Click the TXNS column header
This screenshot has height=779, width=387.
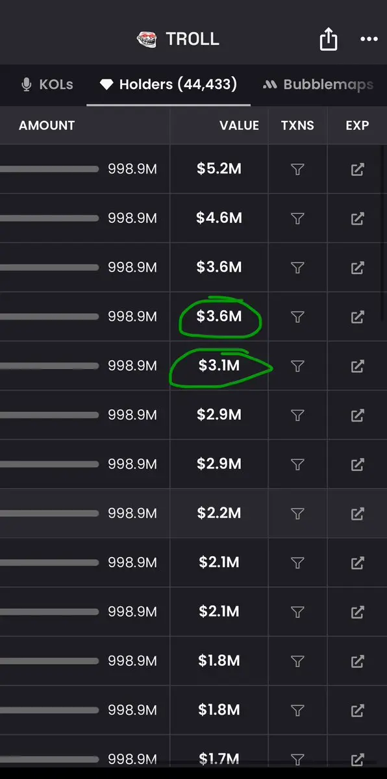click(297, 125)
